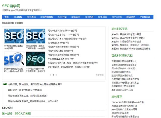This screenshot has height=118, width=161.
Task: Open article 友情链接交换的方法、标准、原则
Action: pos(73,63)
